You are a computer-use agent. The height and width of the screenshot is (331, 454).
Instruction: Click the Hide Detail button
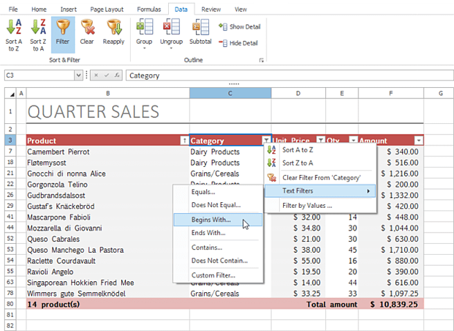(238, 43)
